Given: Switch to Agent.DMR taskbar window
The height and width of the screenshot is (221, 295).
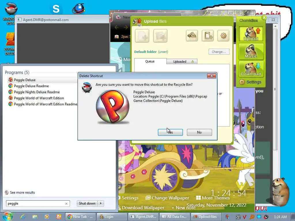Looking at the screenshot, I should 143,217.
